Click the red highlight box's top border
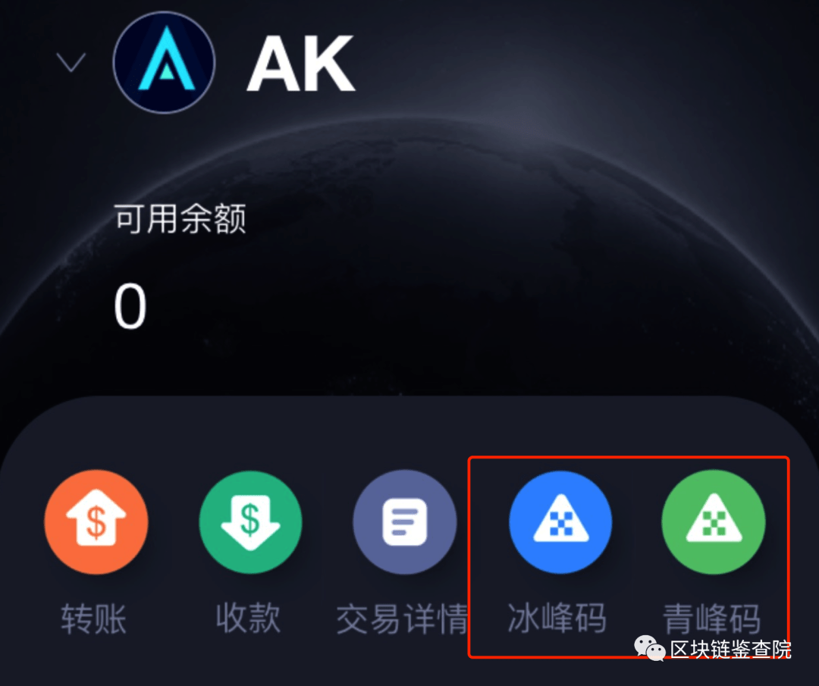The image size is (819, 686). (629, 458)
